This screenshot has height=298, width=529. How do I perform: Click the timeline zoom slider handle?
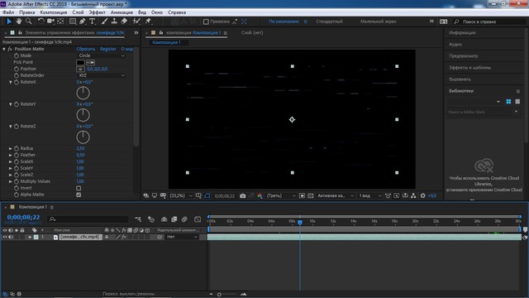point(219,295)
